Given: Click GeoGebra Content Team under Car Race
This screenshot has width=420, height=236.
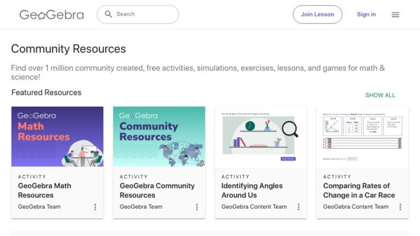Looking at the screenshot, I should 355,207.
